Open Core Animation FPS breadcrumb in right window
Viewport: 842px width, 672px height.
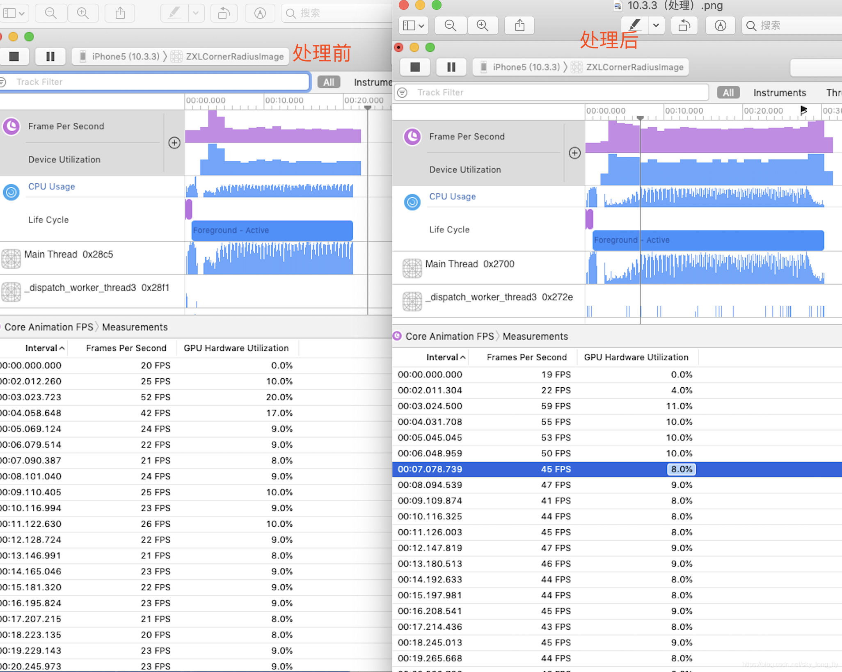[x=450, y=336]
